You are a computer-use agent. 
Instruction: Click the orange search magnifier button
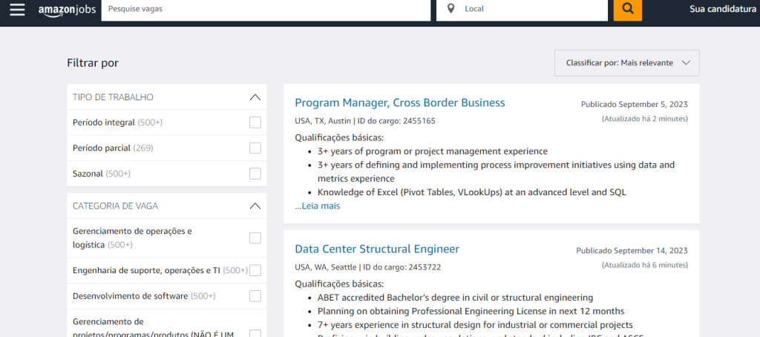pyautogui.click(x=628, y=9)
